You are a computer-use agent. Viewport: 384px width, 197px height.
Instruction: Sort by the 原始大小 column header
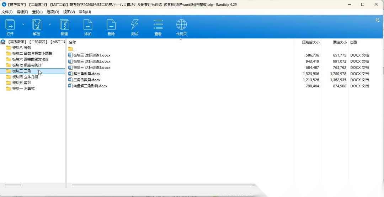click(339, 42)
